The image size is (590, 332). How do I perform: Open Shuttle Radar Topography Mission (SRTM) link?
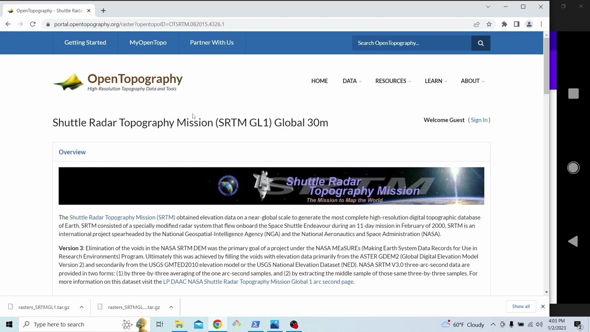(x=122, y=217)
